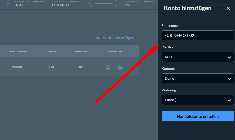
Task: Expand the top bar chevron arrow
Action: tap(8, 4)
